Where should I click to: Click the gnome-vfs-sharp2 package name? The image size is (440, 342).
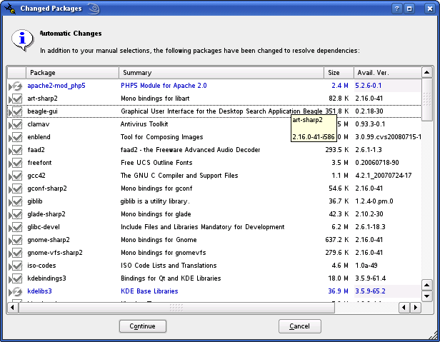55,253
